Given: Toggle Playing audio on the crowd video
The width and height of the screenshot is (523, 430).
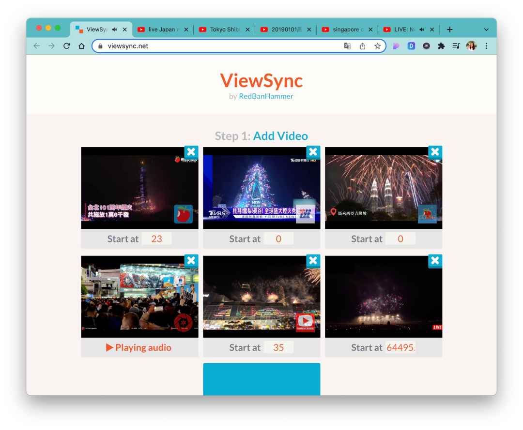Looking at the screenshot, I should 139,347.
